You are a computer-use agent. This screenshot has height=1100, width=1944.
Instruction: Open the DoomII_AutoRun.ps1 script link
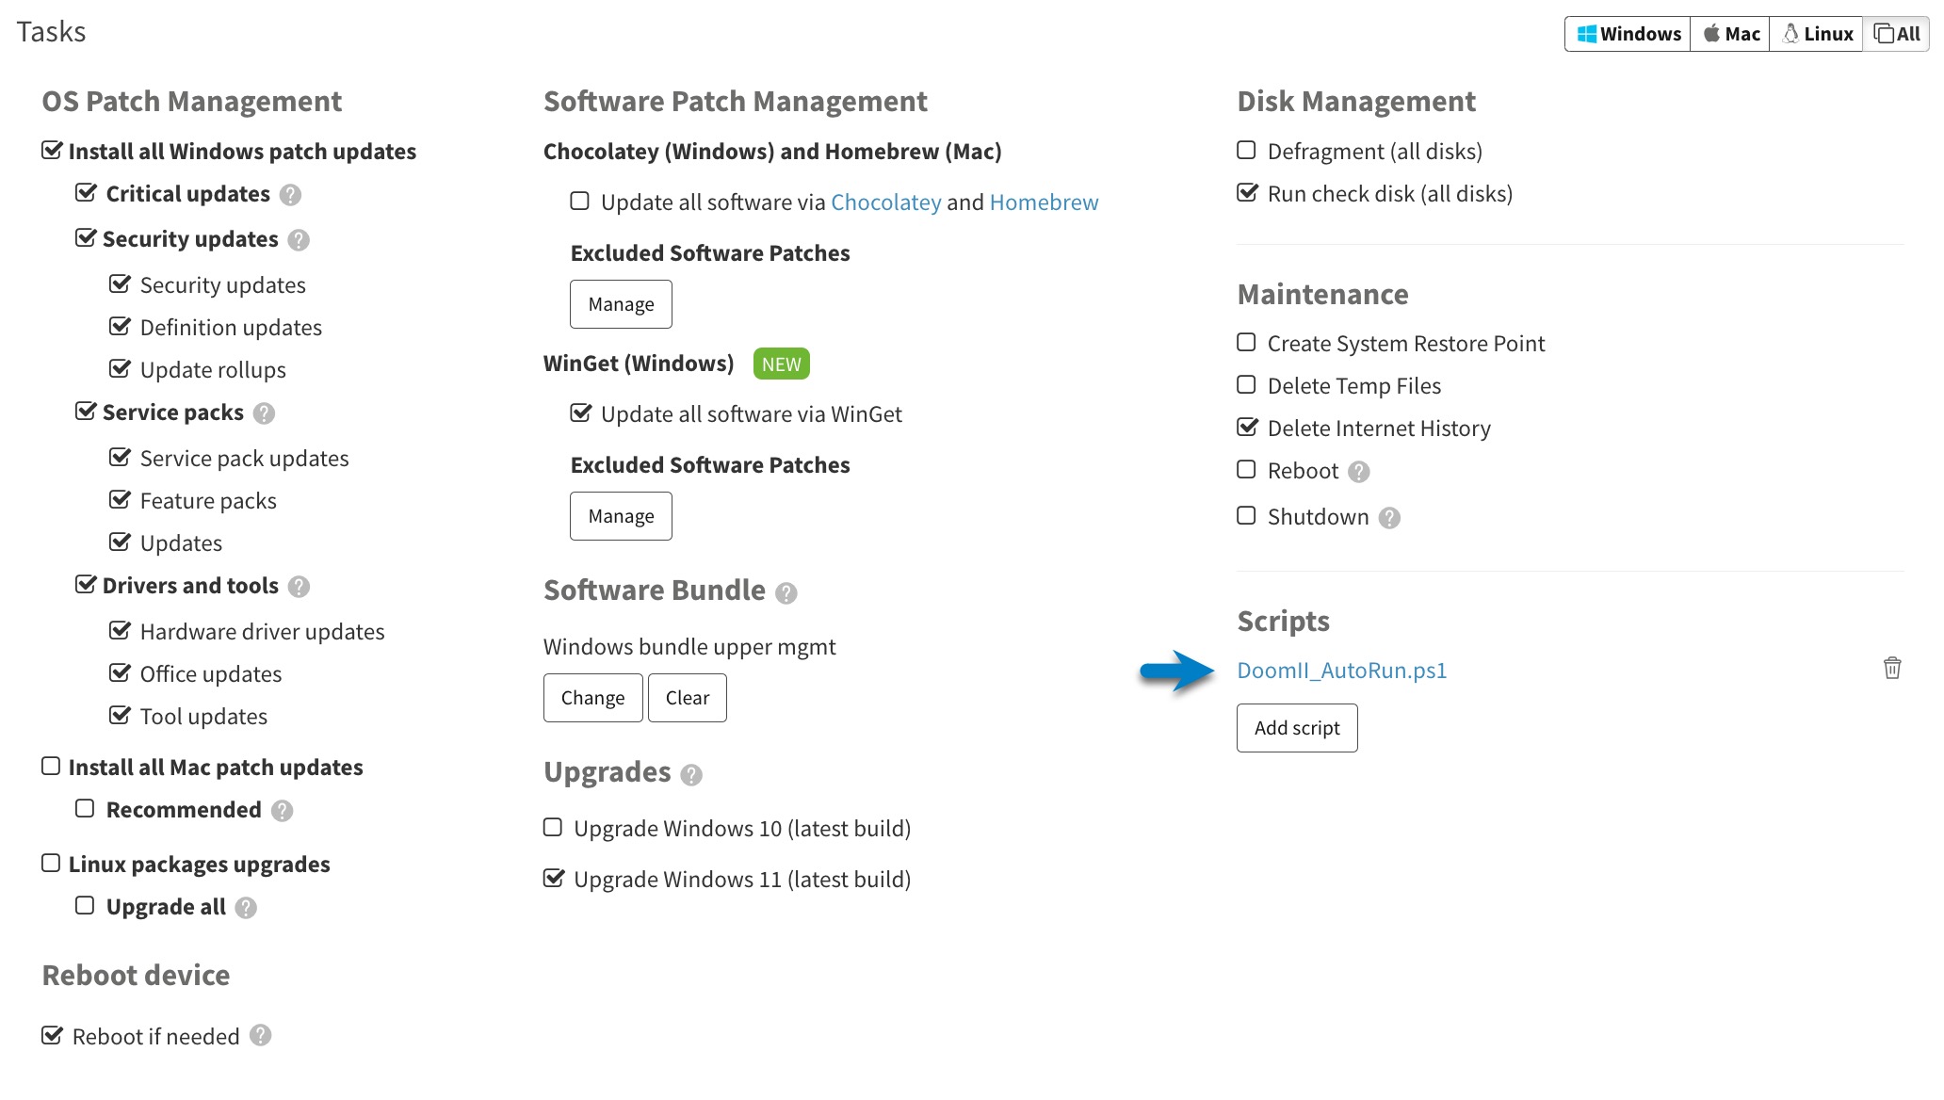click(1341, 671)
